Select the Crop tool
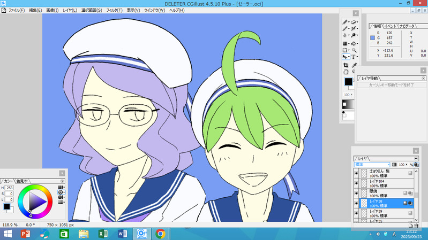The height and width of the screenshot is (240, 428). (x=346, y=65)
